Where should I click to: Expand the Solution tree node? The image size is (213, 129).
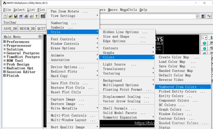tap(5, 49)
